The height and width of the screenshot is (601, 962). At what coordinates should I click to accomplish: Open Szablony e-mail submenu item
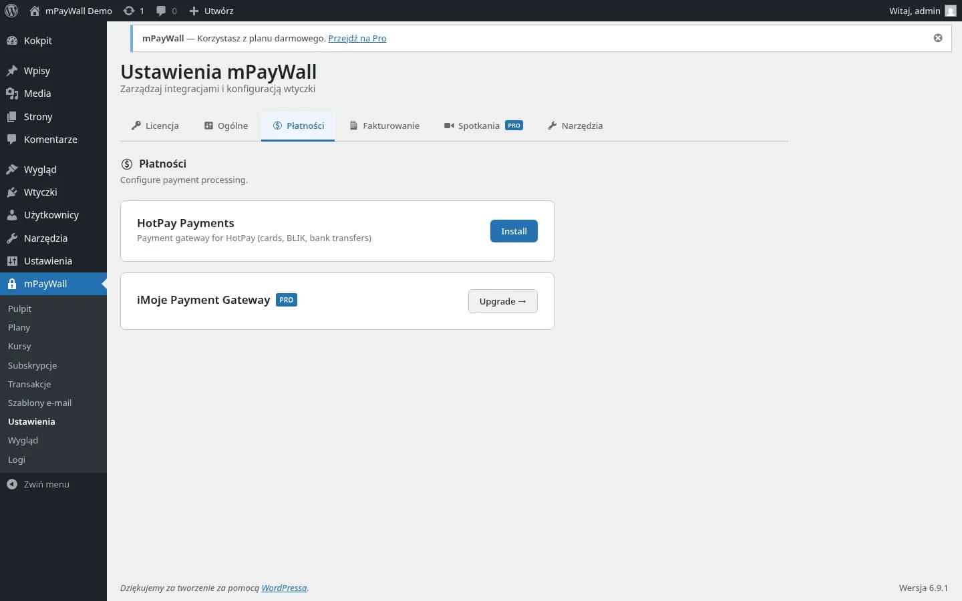39,403
